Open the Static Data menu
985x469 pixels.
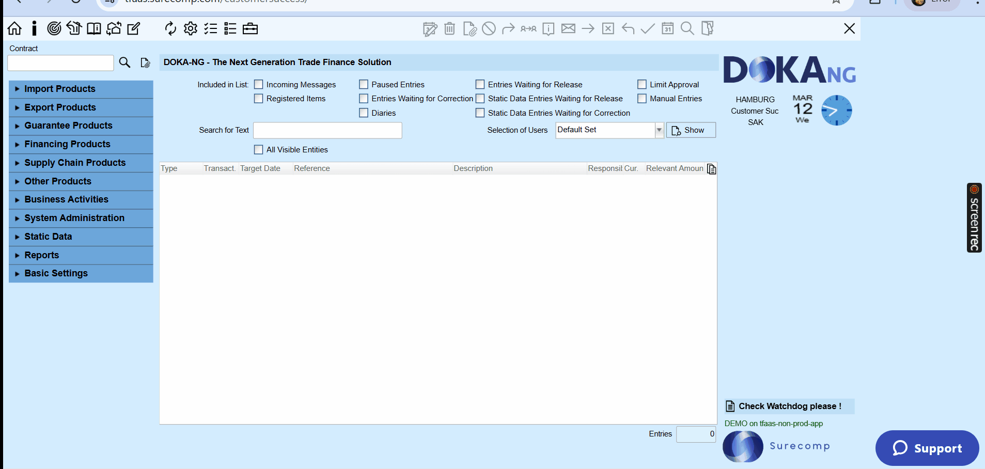click(81, 237)
